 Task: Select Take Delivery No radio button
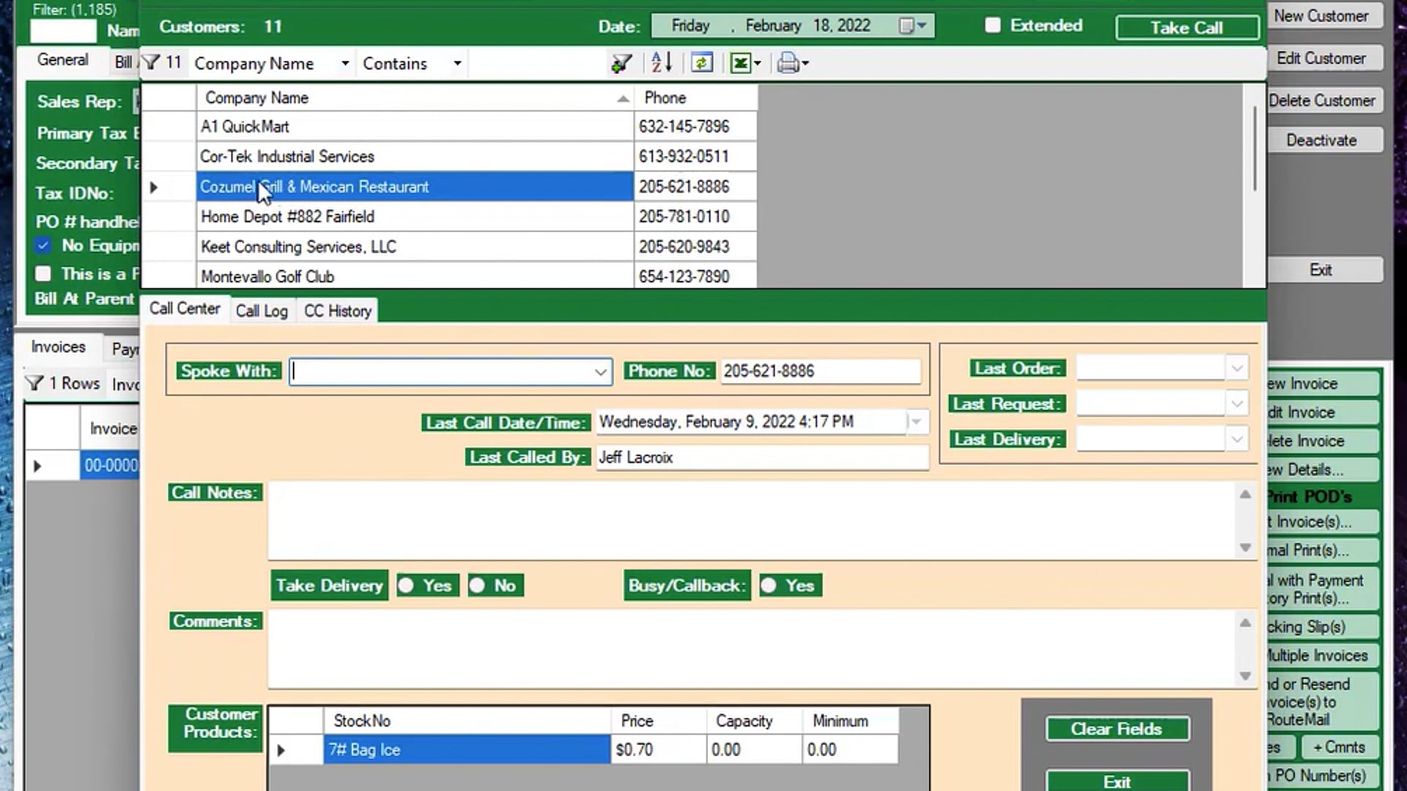[477, 585]
